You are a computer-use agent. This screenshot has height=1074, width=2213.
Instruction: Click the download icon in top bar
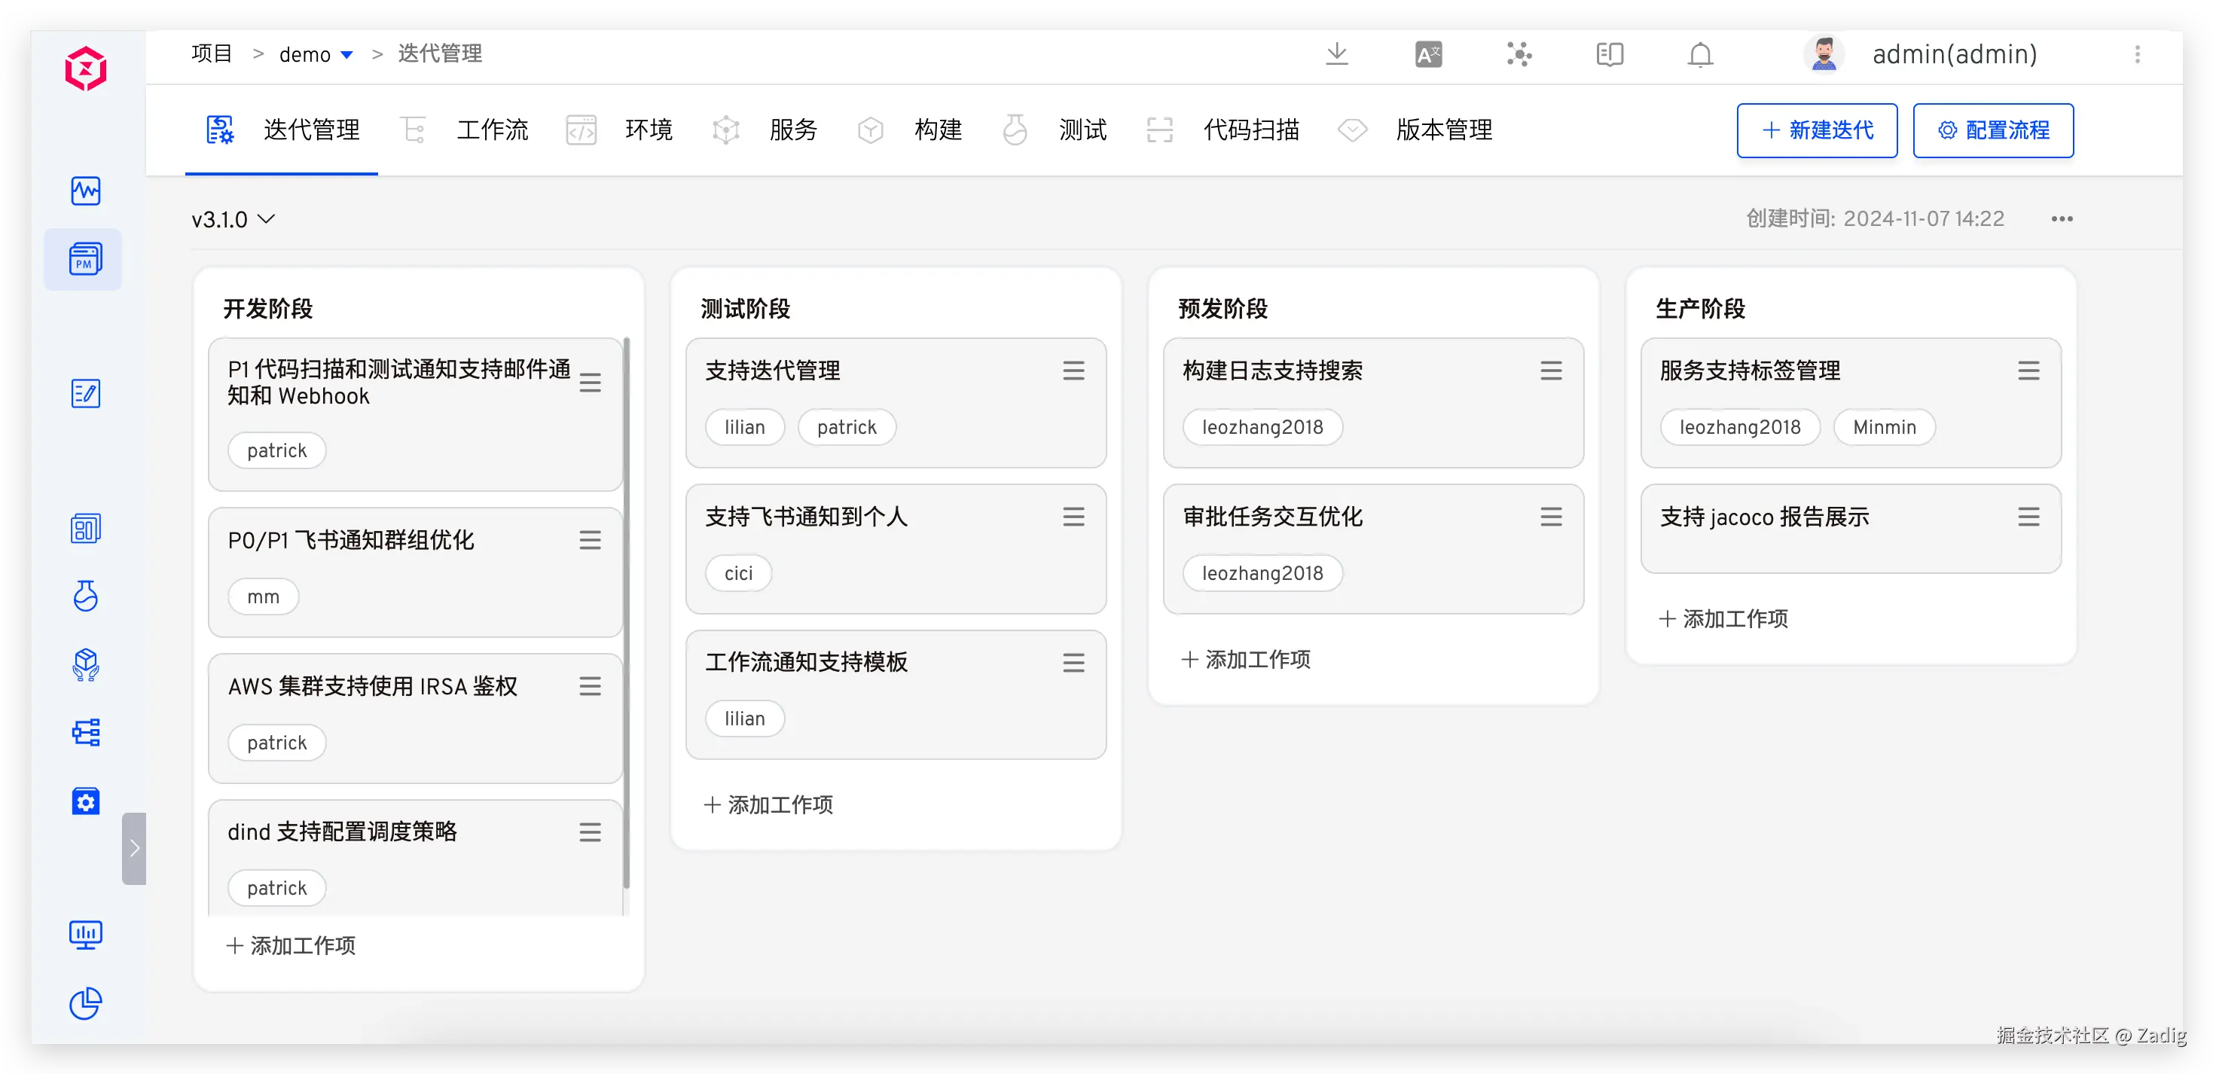[x=1337, y=54]
